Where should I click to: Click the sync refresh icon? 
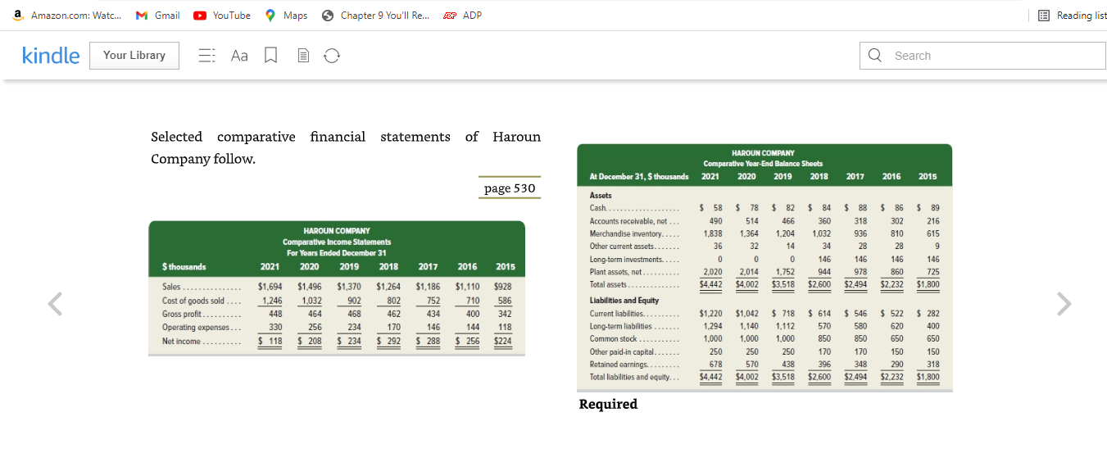tap(332, 56)
